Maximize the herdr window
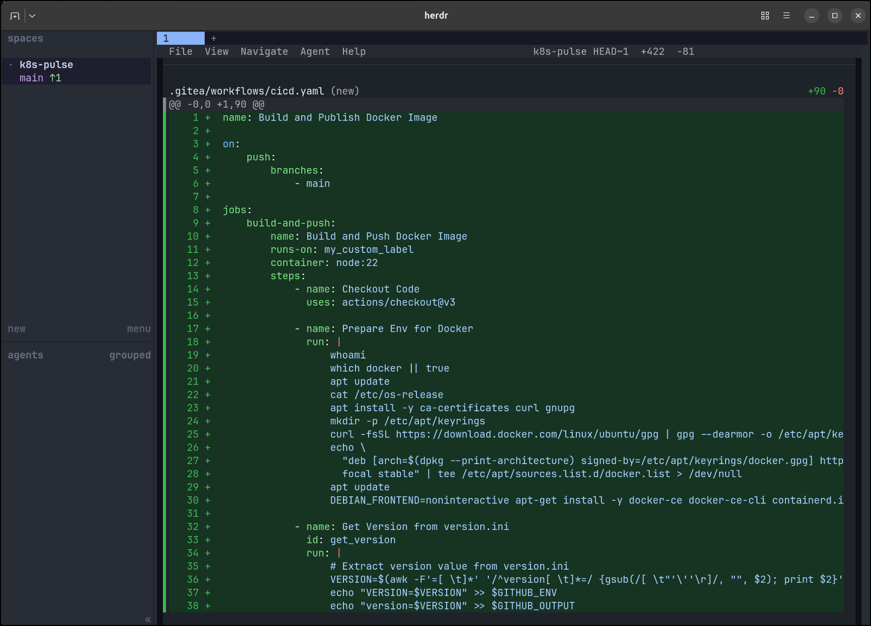The width and height of the screenshot is (871, 626). pyautogui.click(x=835, y=16)
